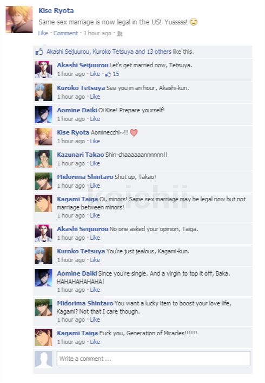This screenshot has width=265, height=383.
Task: Open the "13 others" likes list
Action: click(159, 52)
